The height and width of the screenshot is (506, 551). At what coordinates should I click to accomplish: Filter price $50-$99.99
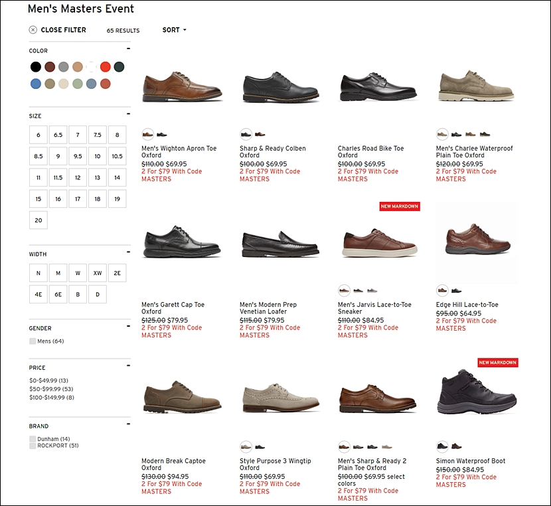[51, 389]
